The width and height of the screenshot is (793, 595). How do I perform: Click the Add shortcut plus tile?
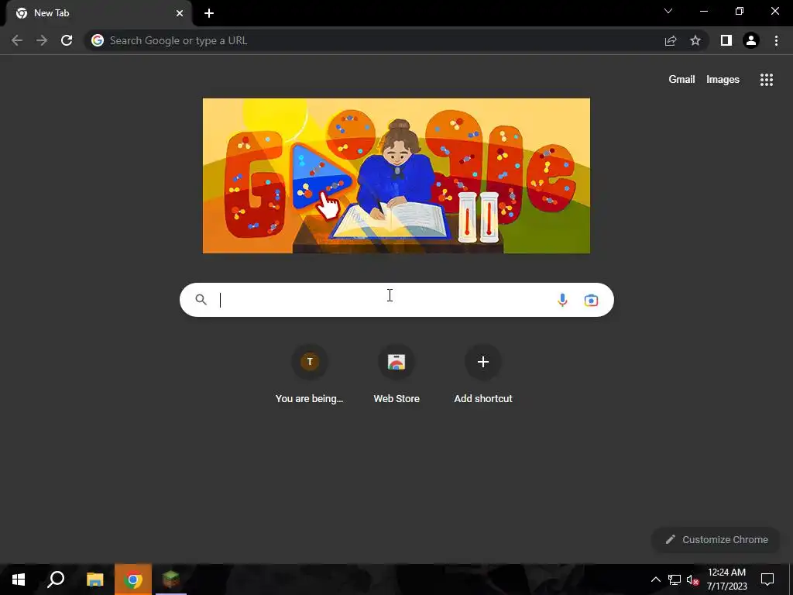tap(483, 375)
